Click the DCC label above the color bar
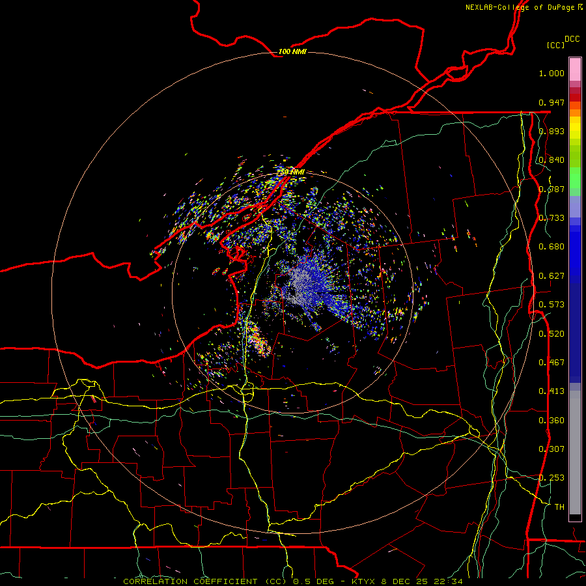586x586 pixels. coord(572,39)
